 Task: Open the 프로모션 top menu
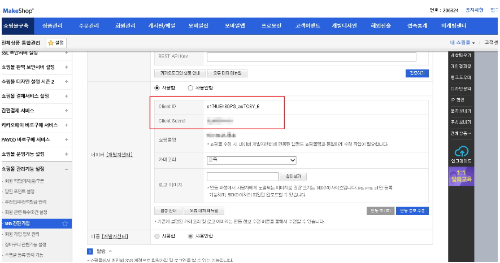(x=271, y=26)
